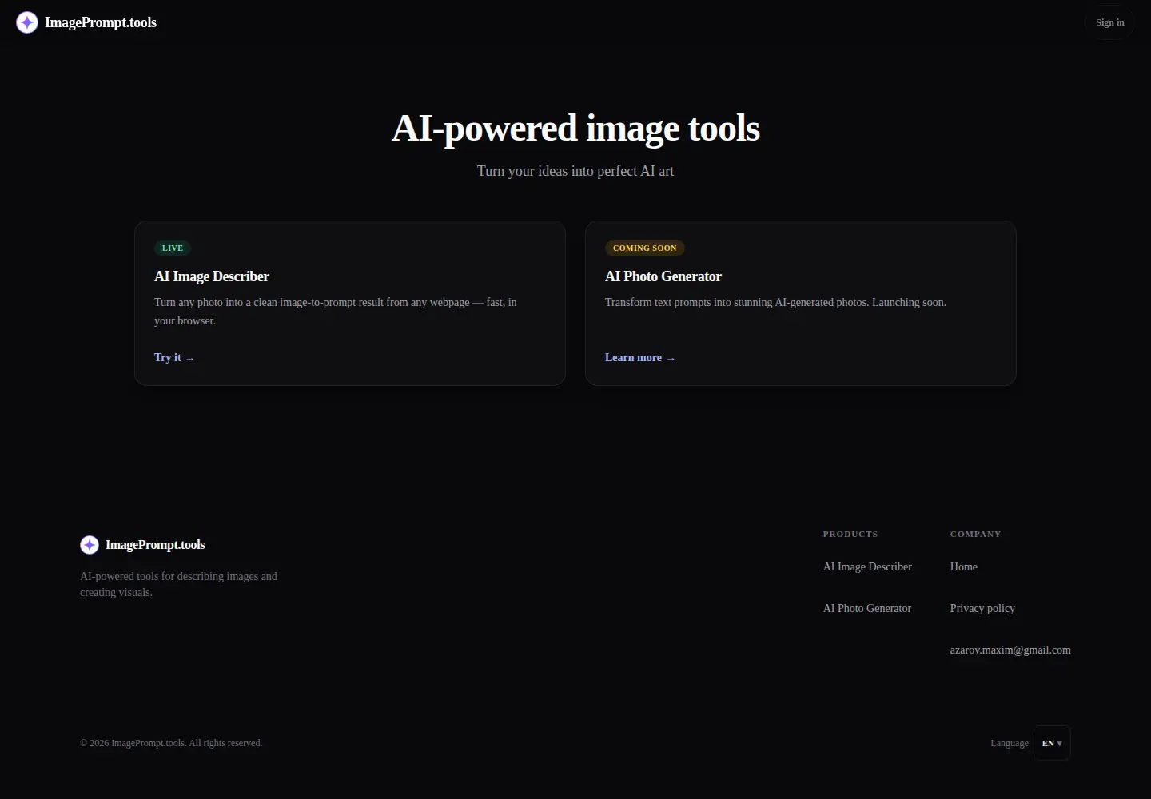Click the copyright '© 2026 ImagePrompt.tools' text
This screenshot has width=1151, height=799.
point(171,743)
